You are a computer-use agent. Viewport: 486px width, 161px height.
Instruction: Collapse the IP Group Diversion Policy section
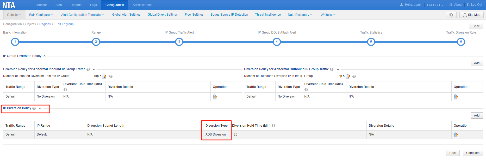[x=45, y=56]
